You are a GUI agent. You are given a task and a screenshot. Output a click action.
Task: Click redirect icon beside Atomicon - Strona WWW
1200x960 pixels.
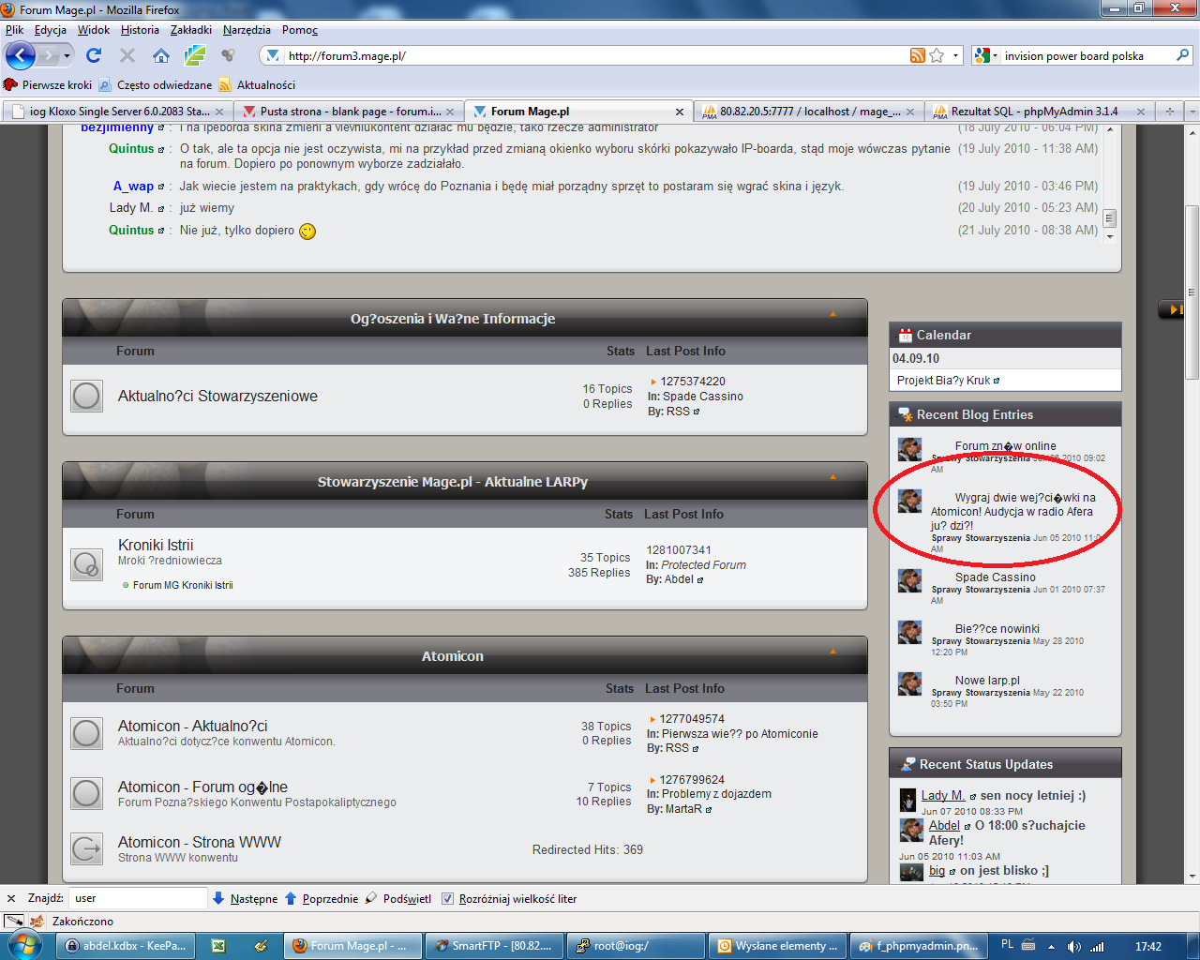pos(86,849)
